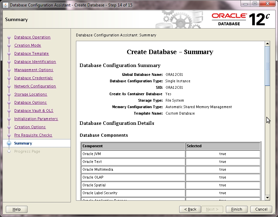The image size is (278, 217).
Task: Select the Oracle Text row
Action: [x=171, y=162]
